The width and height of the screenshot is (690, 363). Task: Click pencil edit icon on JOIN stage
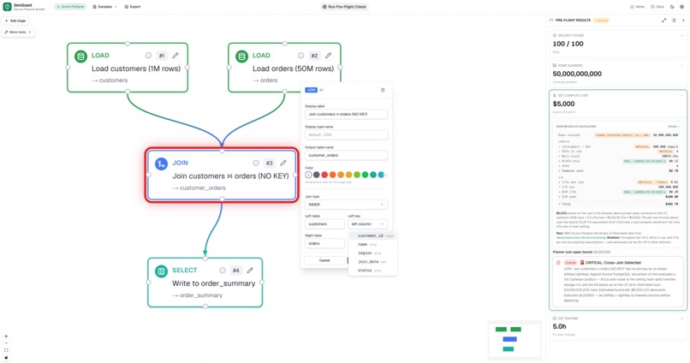point(283,163)
